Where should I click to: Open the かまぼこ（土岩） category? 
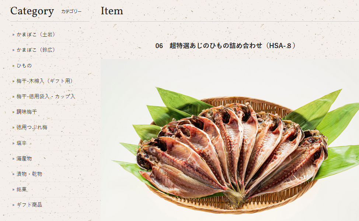(35, 35)
